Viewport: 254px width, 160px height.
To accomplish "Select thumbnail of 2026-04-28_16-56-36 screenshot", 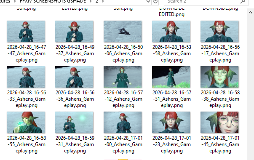I will point(75,77).
